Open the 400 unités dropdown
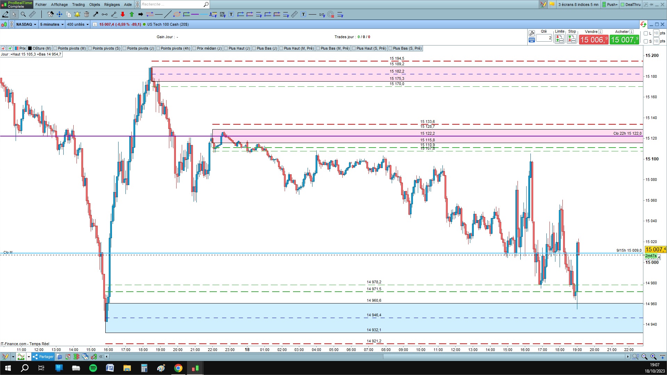Viewport: 667px width, 375px height. pos(78,24)
